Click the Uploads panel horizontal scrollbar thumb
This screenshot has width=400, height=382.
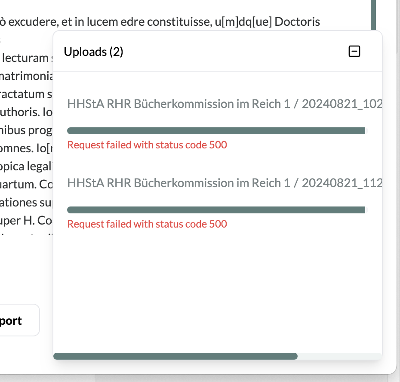[175, 356]
